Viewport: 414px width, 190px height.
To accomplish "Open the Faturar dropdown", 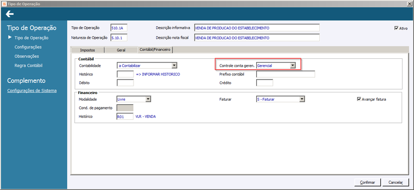I will coord(302,99).
